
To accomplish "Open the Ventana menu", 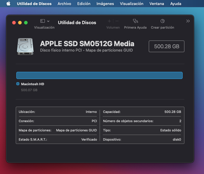I will 157,4.
